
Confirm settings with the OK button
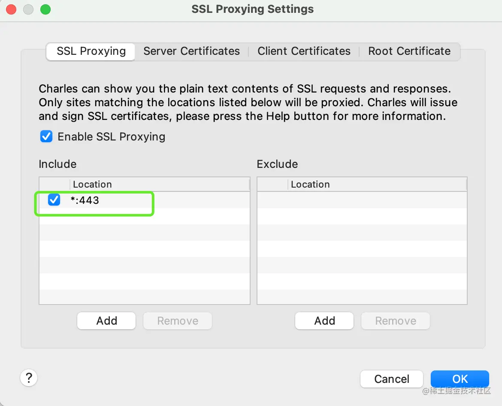tap(460, 379)
